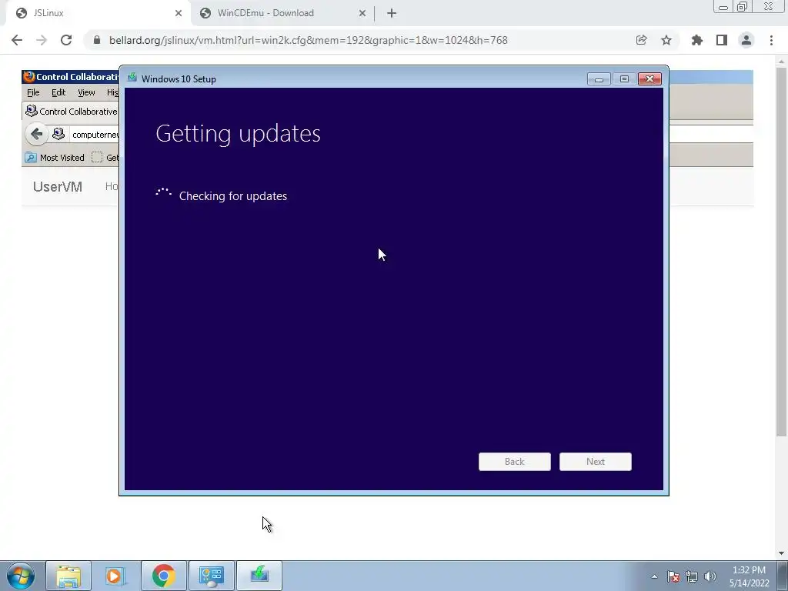Image resolution: width=788 pixels, height=591 pixels.
Task: Share this page icon in address bar
Action: pyautogui.click(x=641, y=40)
